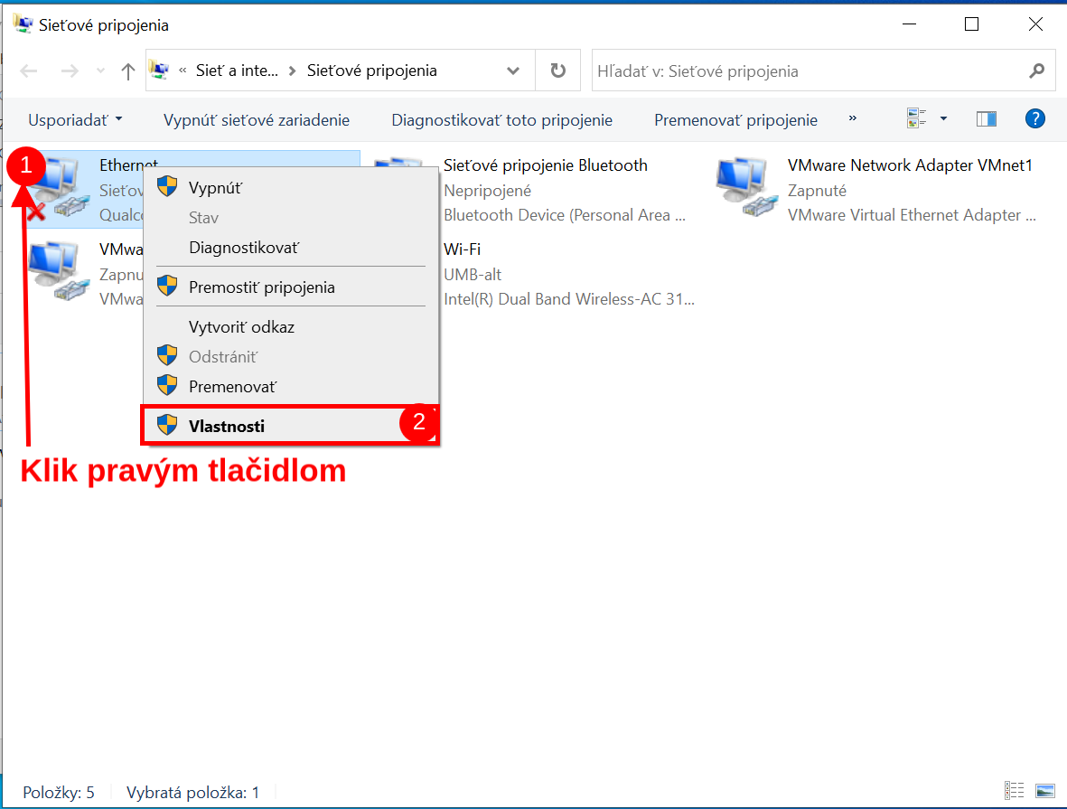Open the view options dropdown arrow
The width and height of the screenshot is (1067, 809).
(x=943, y=118)
